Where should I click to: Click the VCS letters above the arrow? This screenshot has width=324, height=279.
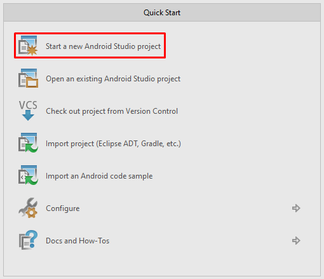tap(28, 105)
